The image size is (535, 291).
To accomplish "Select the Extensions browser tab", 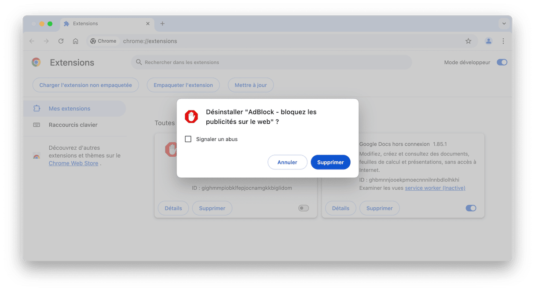I will pyautogui.click(x=107, y=24).
